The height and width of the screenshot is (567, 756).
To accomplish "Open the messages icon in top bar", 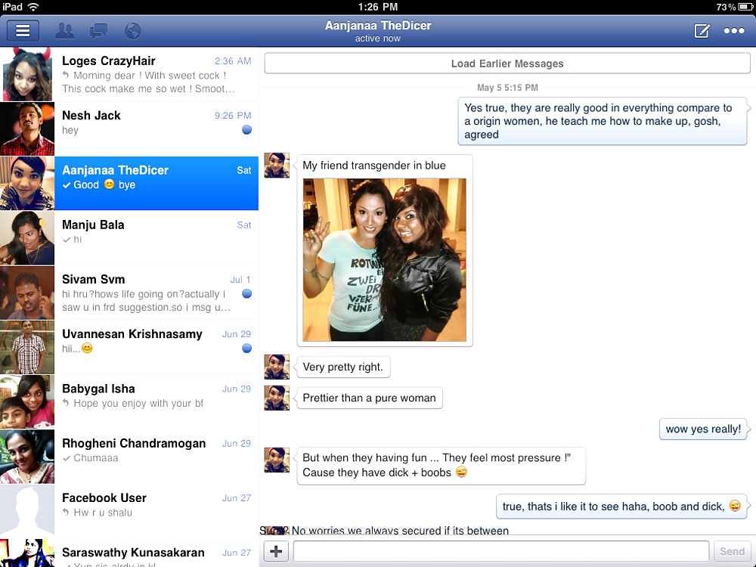I will (98, 31).
